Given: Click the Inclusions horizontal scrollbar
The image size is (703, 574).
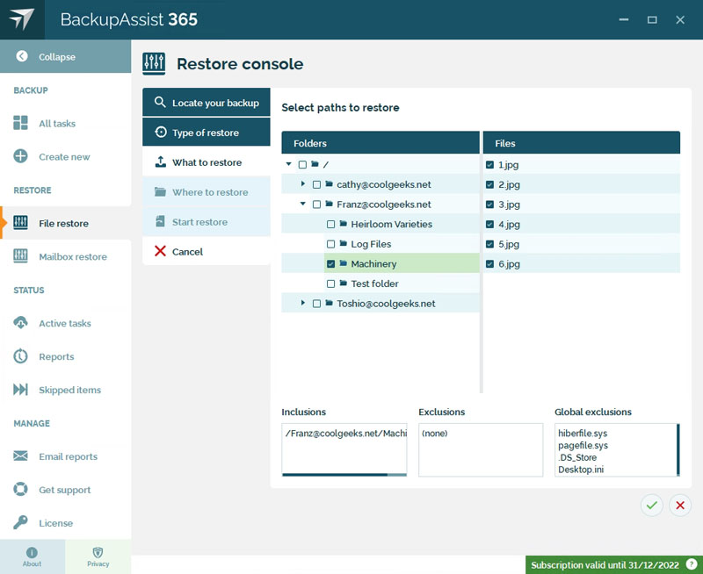Looking at the screenshot, I should click(x=344, y=475).
